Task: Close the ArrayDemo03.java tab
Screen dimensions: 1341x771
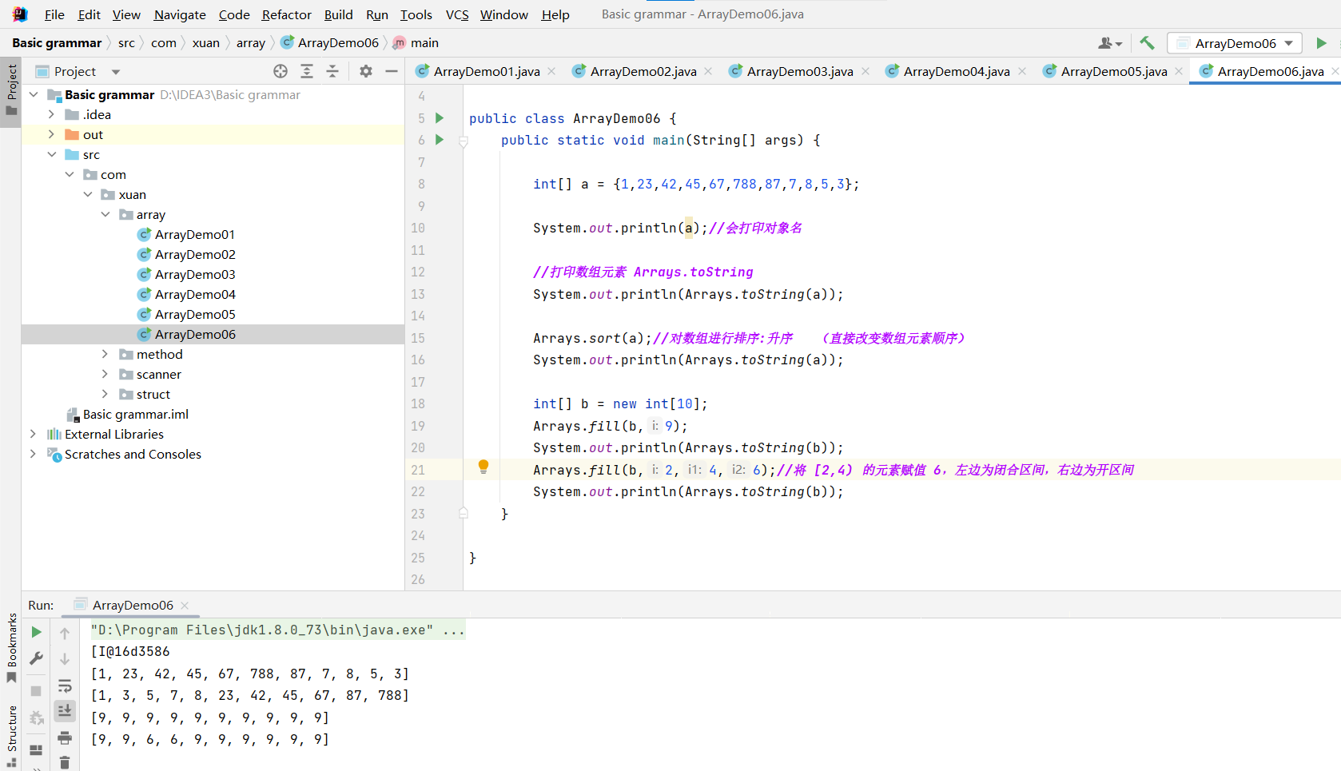Action: pyautogui.click(x=865, y=71)
